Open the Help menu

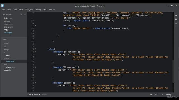[45, 9]
